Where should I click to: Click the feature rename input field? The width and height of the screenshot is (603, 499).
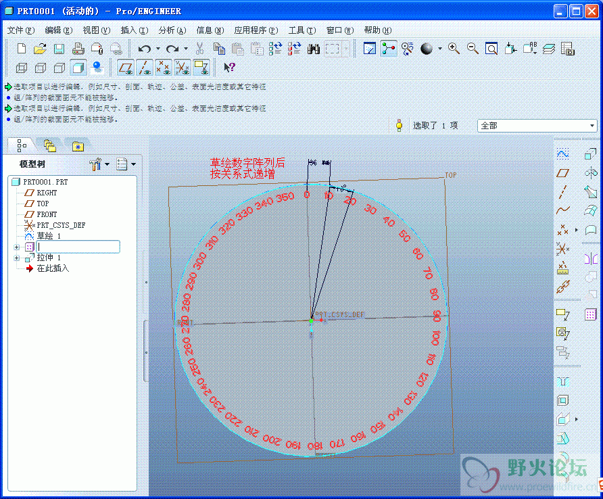tap(78, 247)
